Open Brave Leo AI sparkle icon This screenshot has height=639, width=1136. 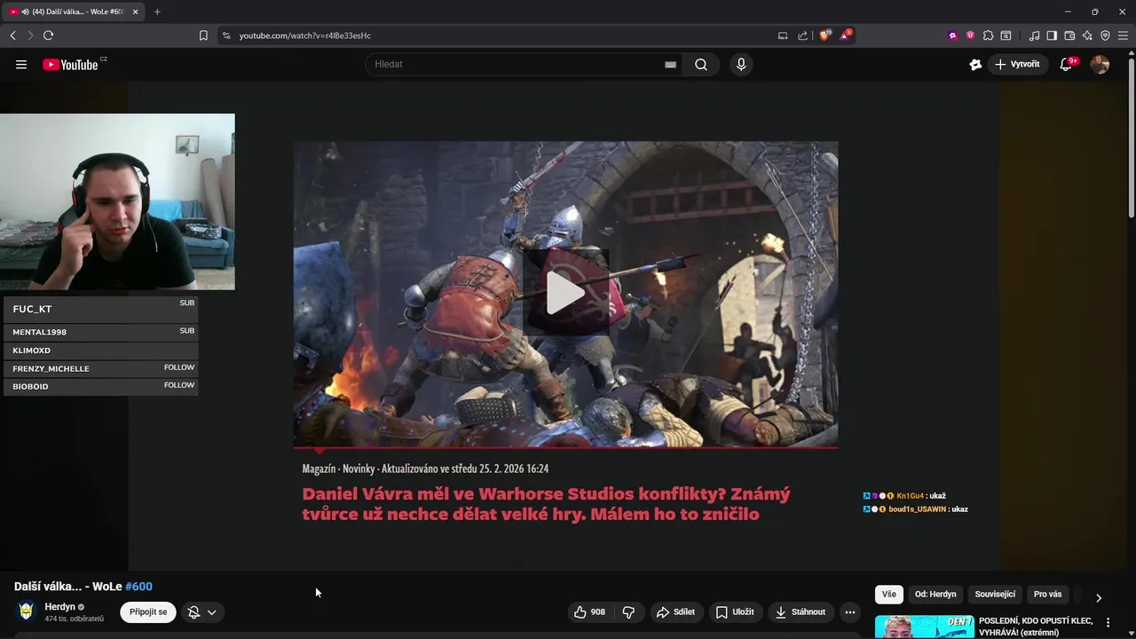(x=1087, y=35)
